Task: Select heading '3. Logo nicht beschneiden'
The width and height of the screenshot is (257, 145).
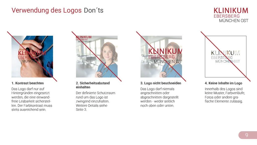Action: coord(161,83)
